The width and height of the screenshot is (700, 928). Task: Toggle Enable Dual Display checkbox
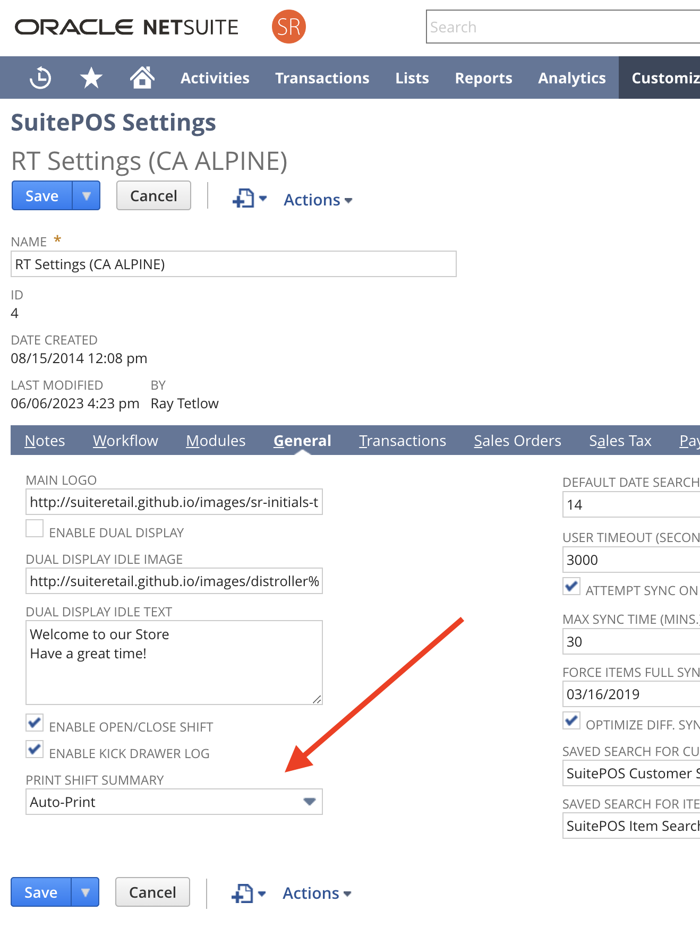coord(35,529)
